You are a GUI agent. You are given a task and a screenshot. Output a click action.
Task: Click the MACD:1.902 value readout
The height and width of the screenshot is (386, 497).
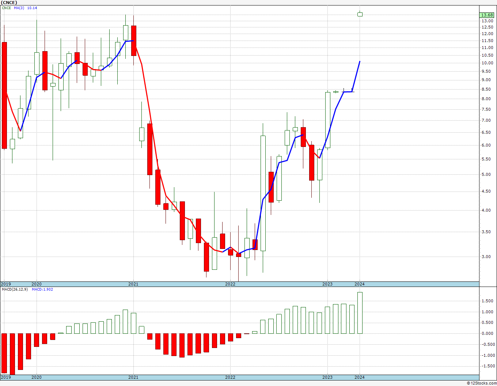click(x=42, y=289)
